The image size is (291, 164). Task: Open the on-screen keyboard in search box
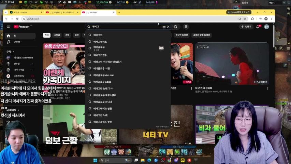pos(164,27)
